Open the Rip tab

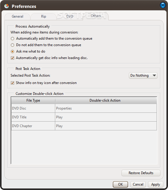tap(43, 16)
